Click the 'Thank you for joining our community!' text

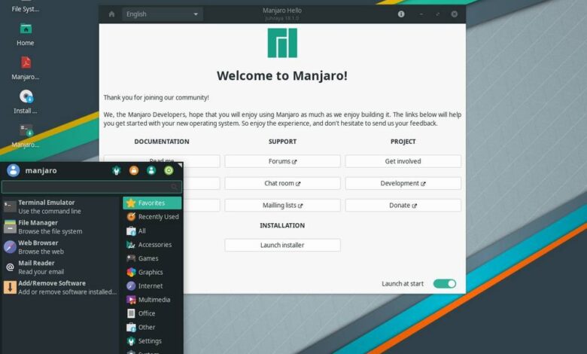[x=156, y=97]
